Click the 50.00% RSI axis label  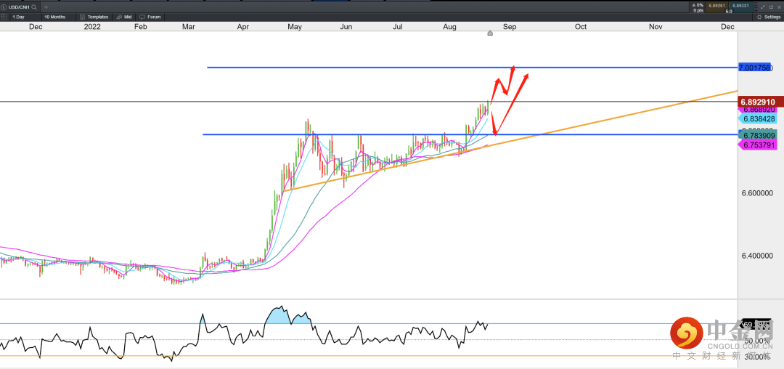tap(757, 340)
